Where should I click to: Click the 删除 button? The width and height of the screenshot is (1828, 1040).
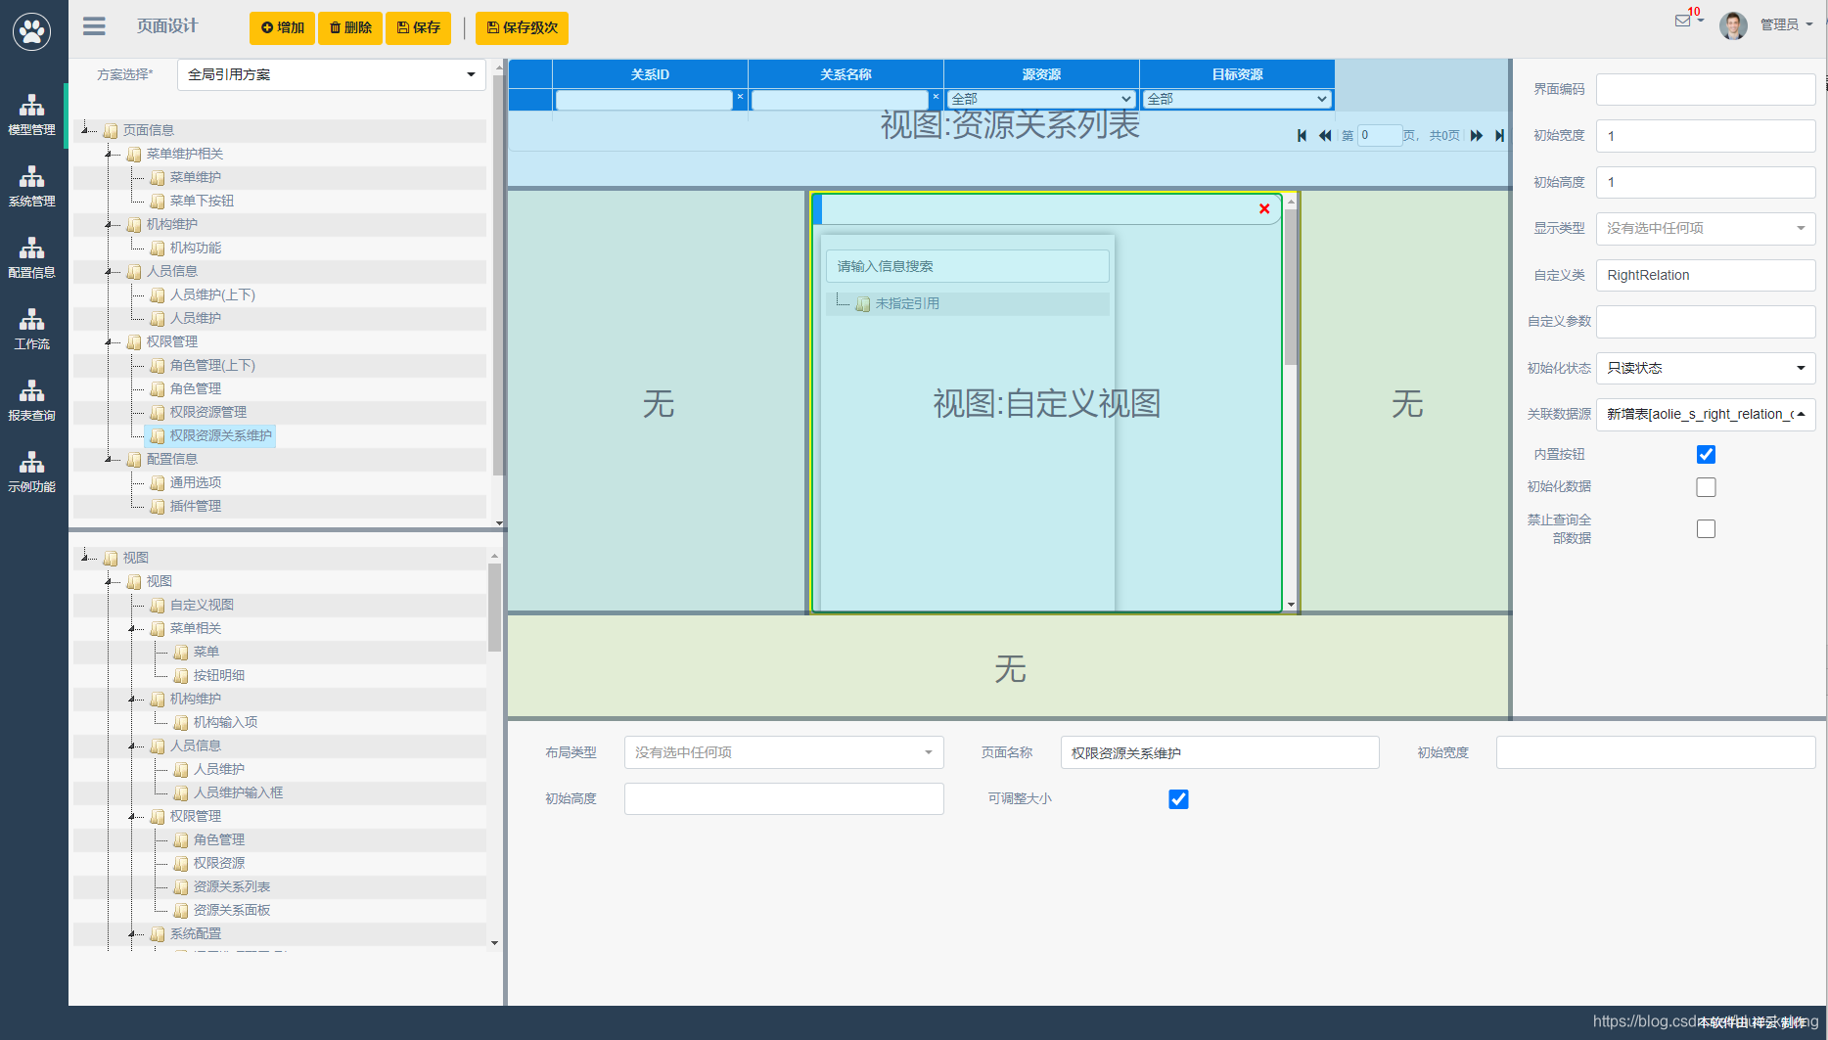coord(350,27)
